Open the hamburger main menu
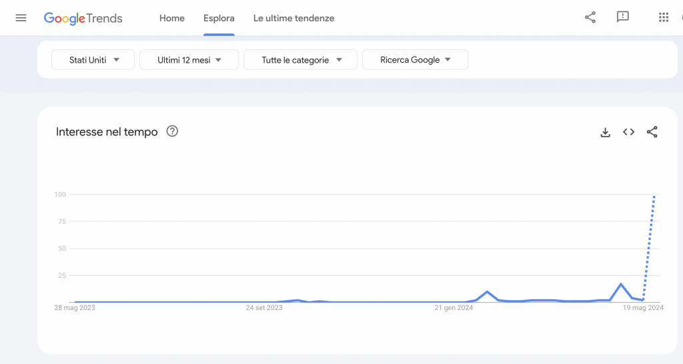This screenshot has height=364, width=683. coord(21,18)
